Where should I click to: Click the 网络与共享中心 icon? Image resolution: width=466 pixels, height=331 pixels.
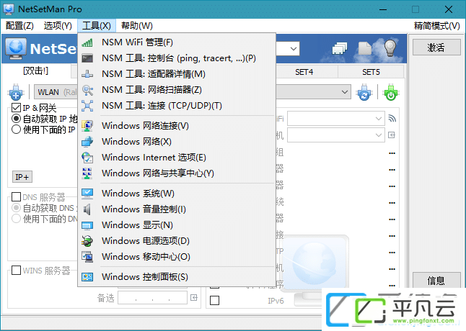[87, 173]
